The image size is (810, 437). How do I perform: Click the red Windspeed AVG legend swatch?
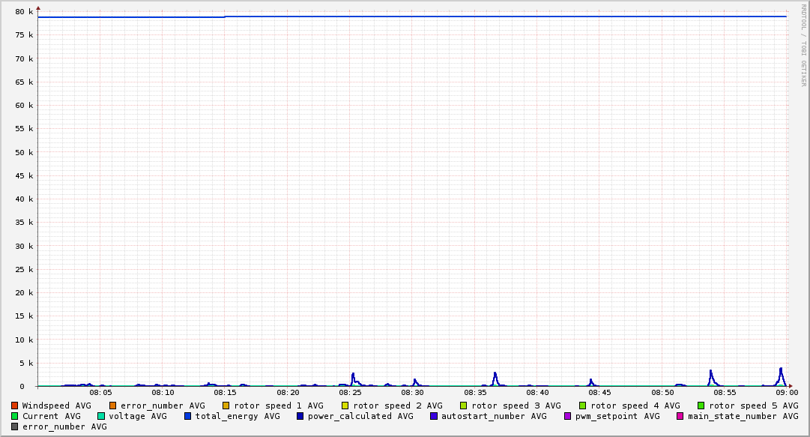point(15,406)
